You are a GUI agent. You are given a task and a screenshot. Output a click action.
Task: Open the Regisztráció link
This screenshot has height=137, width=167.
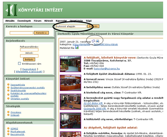[x=29, y=69]
